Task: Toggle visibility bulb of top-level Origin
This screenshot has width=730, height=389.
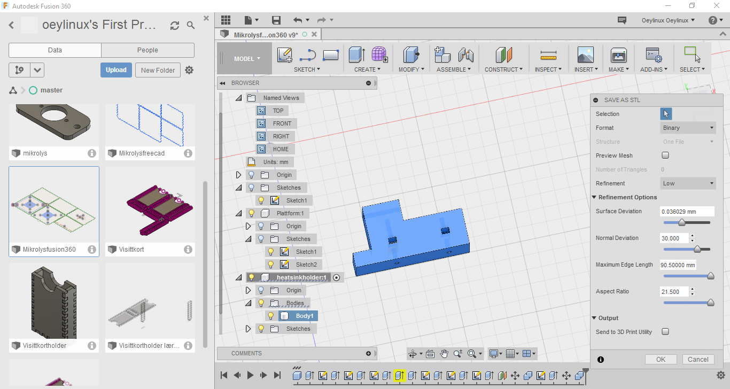Action: (252, 175)
